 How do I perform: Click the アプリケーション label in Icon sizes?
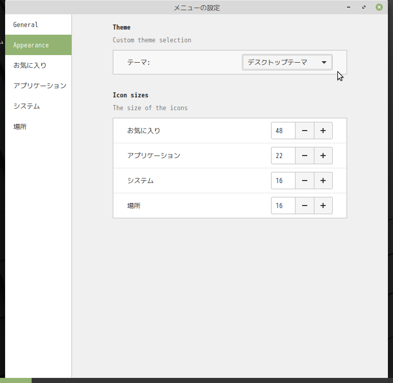(154, 156)
